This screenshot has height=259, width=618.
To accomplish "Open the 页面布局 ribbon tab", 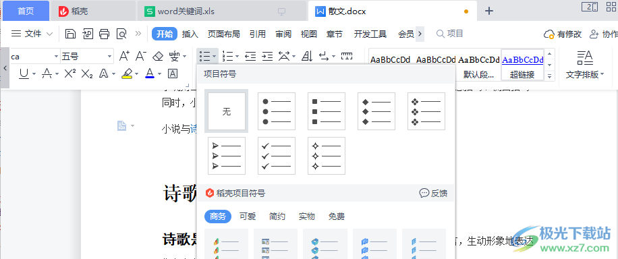I will (x=224, y=34).
